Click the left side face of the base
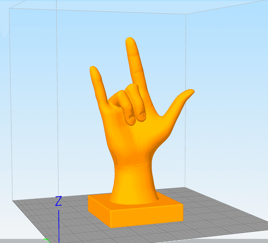268x243 pixels. tap(99, 211)
